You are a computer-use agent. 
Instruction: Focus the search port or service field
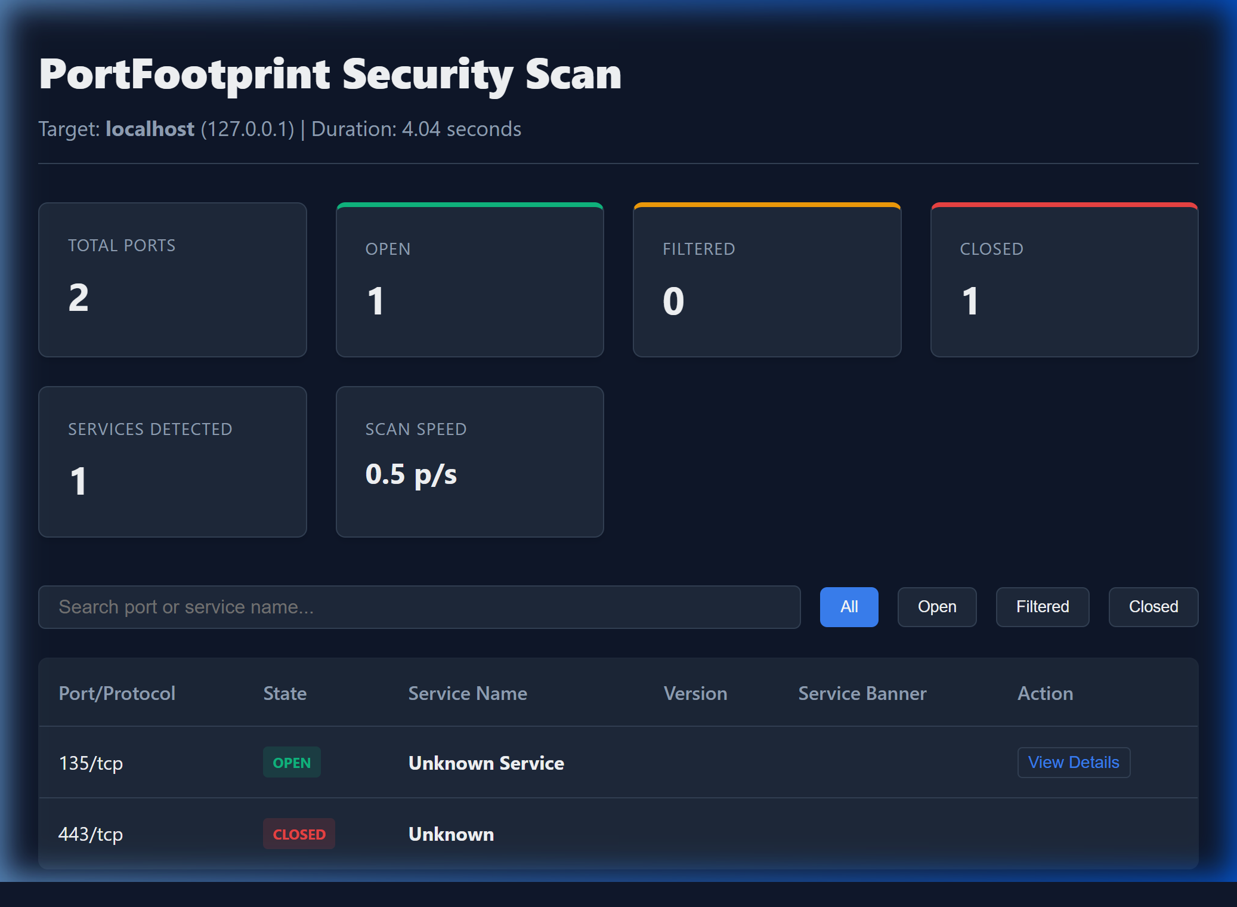tap(419, 607)
